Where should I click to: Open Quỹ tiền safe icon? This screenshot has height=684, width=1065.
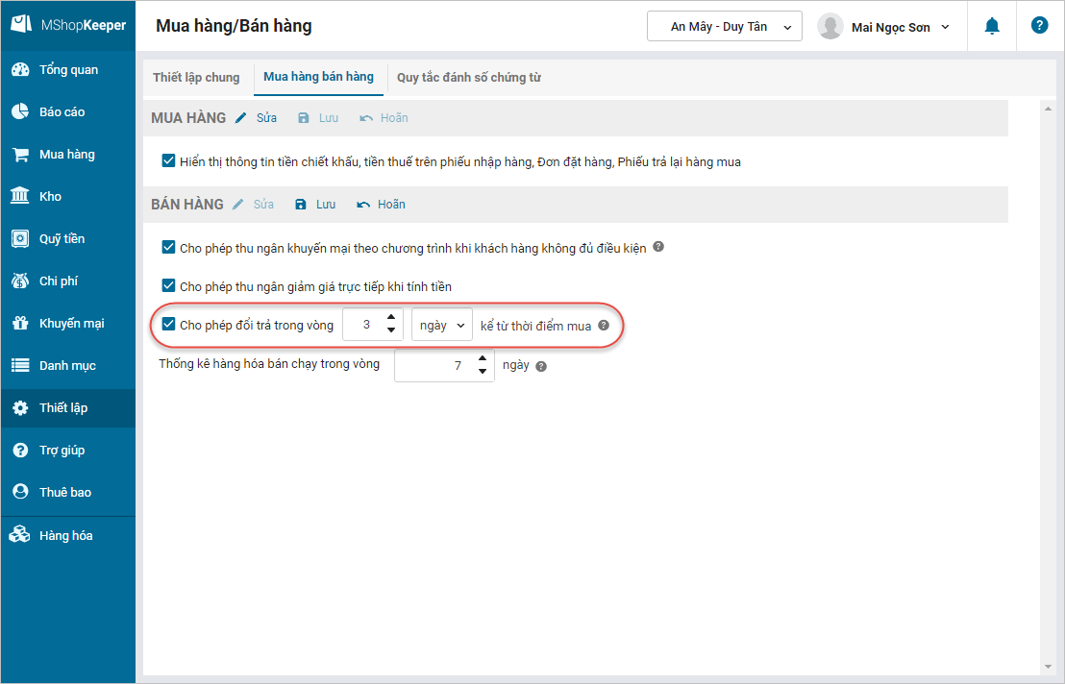[x=20, y=238]
